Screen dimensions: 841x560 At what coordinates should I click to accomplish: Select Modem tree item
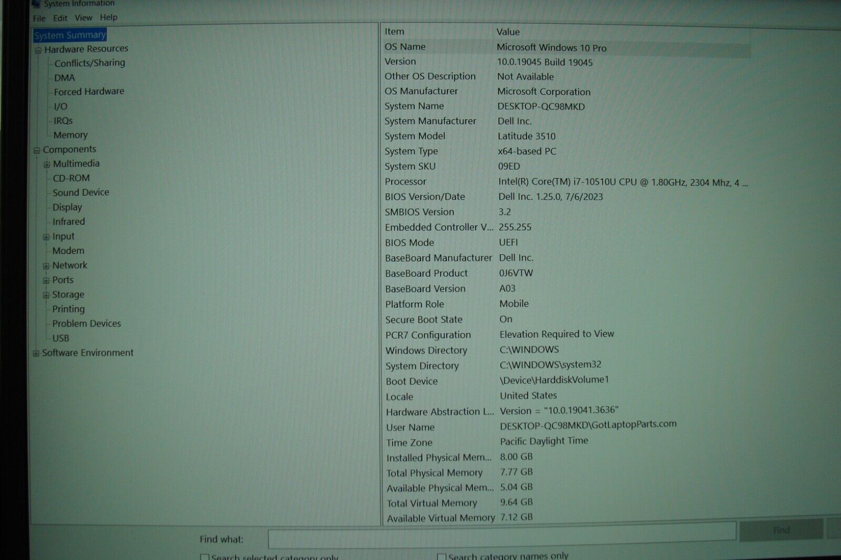pos(68,251)
